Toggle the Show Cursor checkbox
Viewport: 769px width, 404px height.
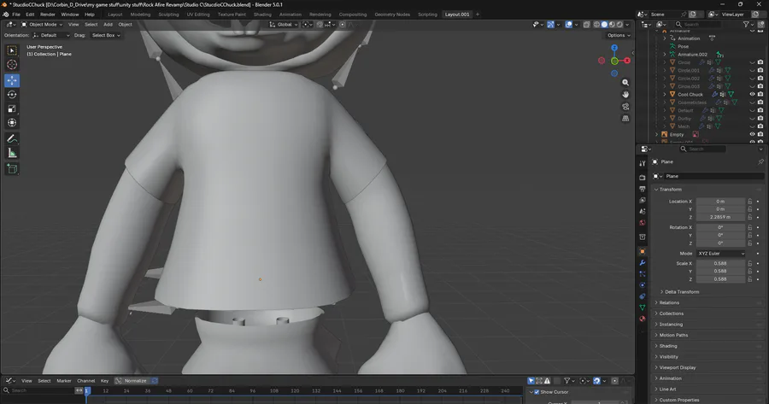pyautogui.click(x=537, y=392)
